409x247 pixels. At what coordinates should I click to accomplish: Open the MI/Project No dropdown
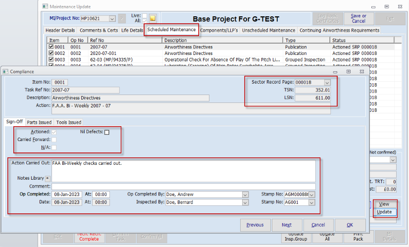click(x=112, y=19)
